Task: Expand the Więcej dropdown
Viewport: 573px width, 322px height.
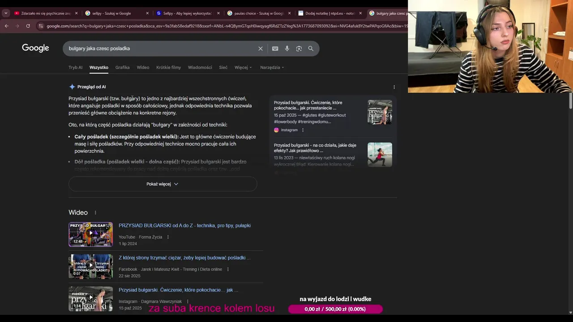Action: 243,68
